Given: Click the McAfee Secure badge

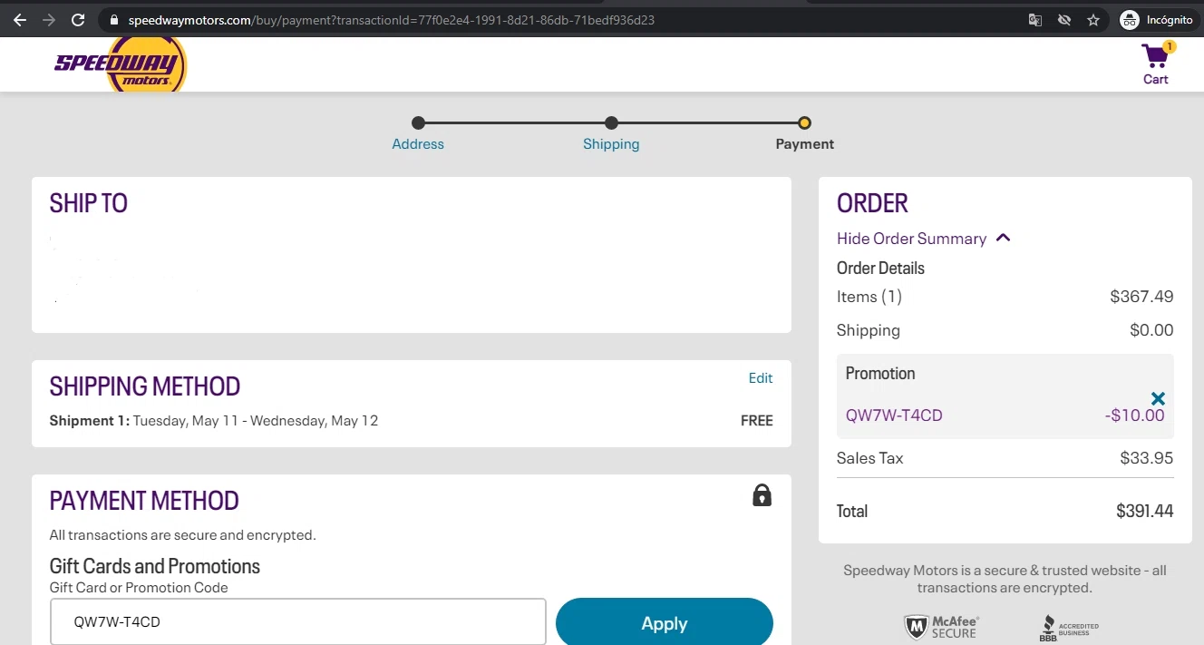Looking at the screenshot, I should (941, 627).
